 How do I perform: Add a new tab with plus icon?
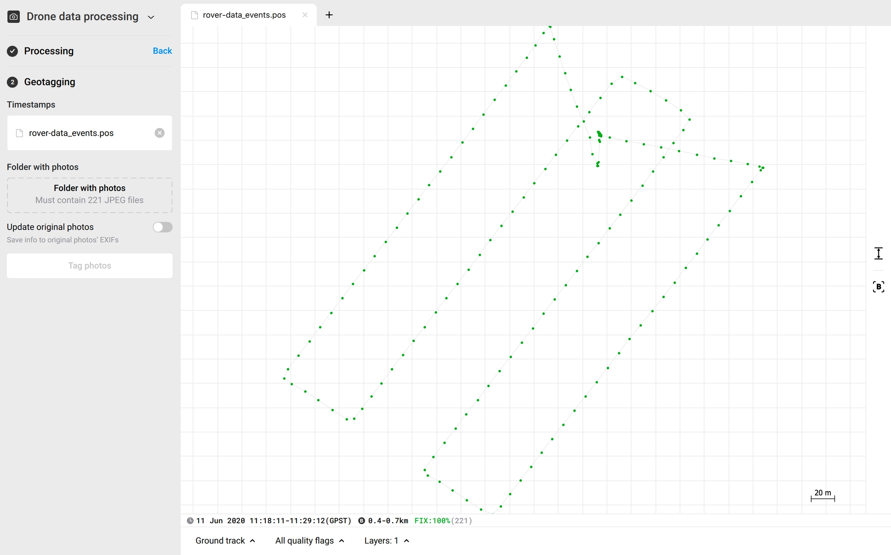[x=329, y=15]
